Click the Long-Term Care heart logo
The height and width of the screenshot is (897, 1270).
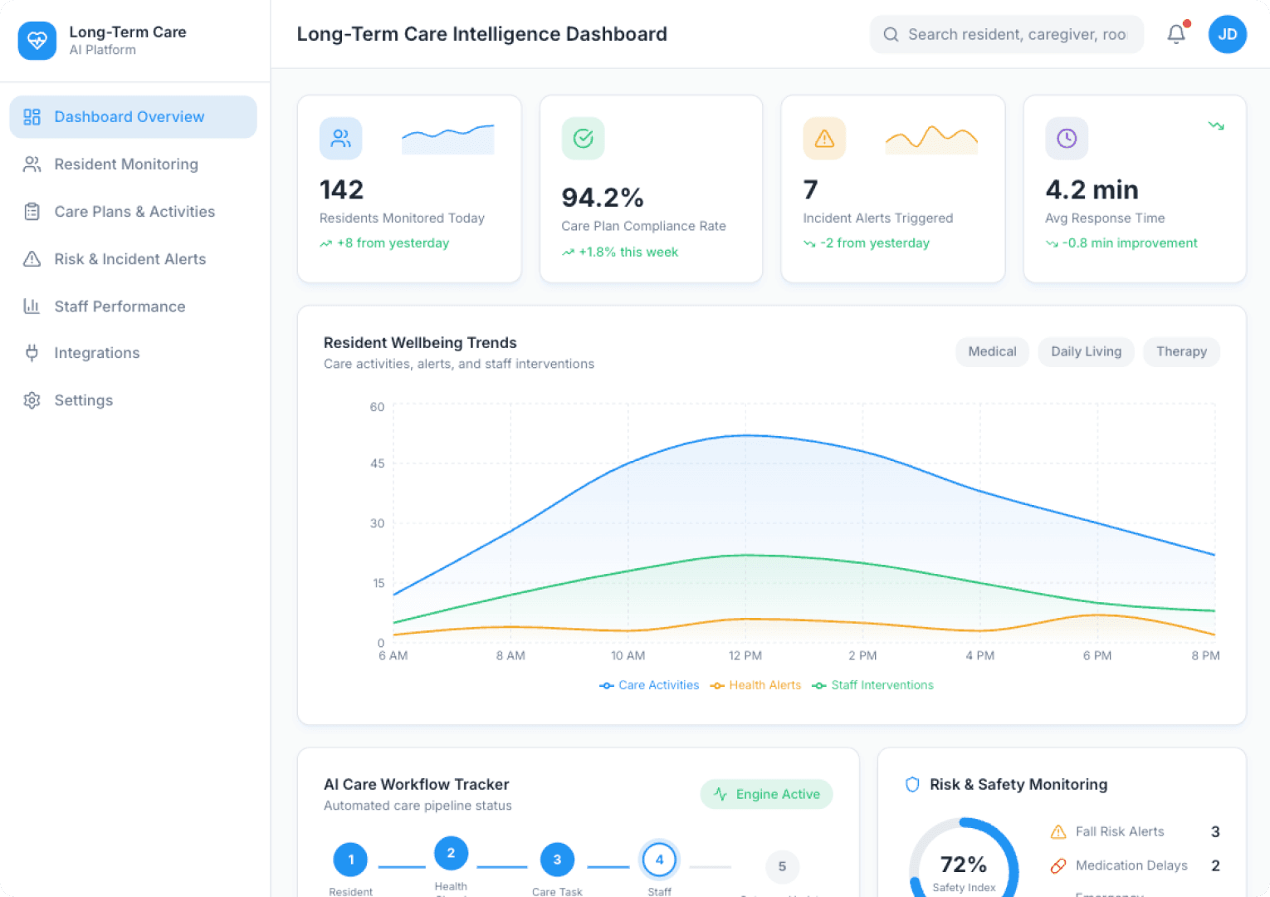(x=37, y=40)
